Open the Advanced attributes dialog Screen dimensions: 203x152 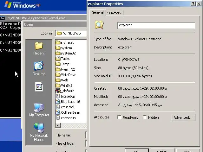coord(183,117)
